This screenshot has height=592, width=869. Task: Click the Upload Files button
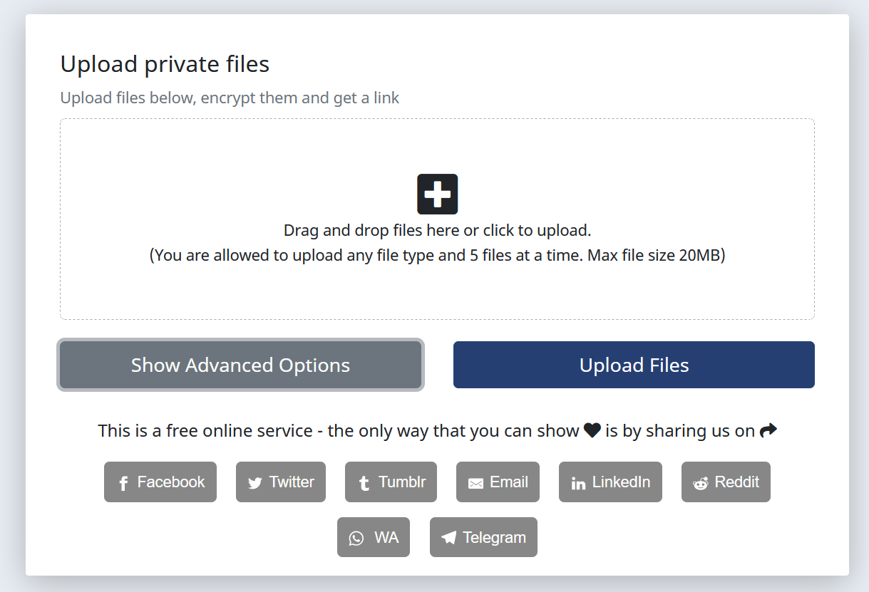point(634,365)
